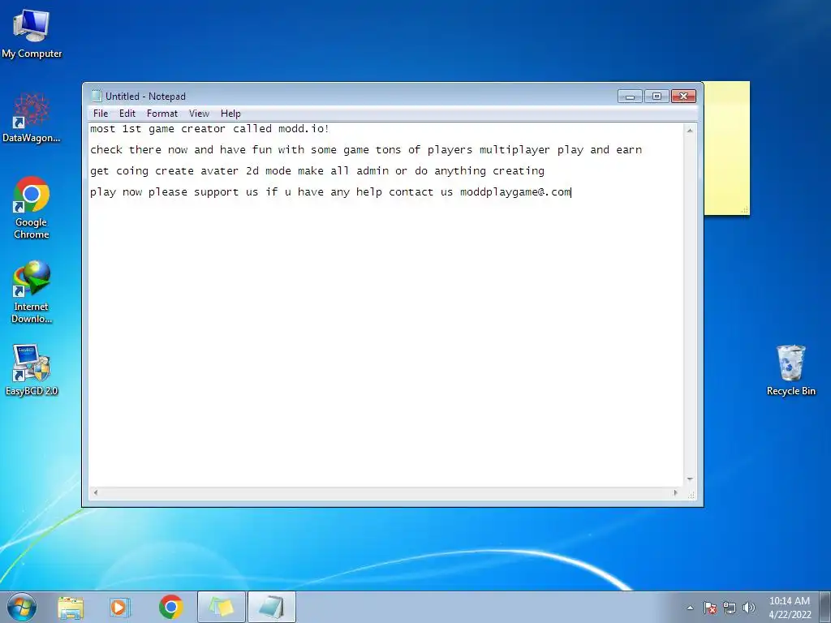Click the word 'multiplayer' in the second line
Viewport: 831px width, 623px height.
515,150
